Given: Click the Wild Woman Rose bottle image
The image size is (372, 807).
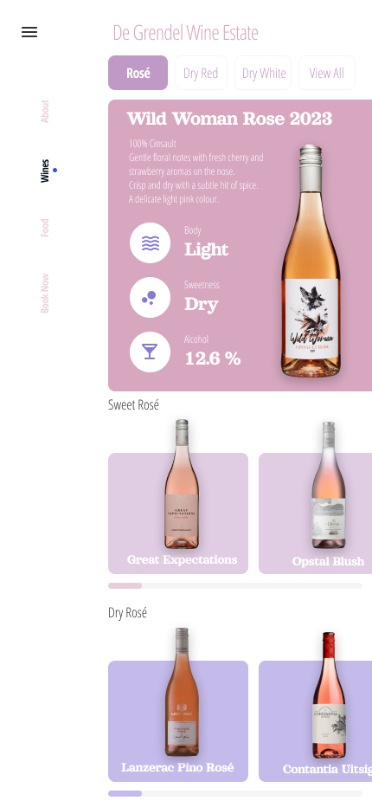Looking at the screenshot, I should 311,261.
